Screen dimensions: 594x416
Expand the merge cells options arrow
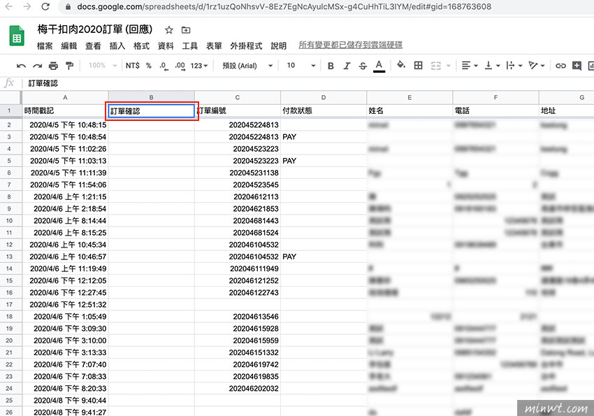coord(449,66)
